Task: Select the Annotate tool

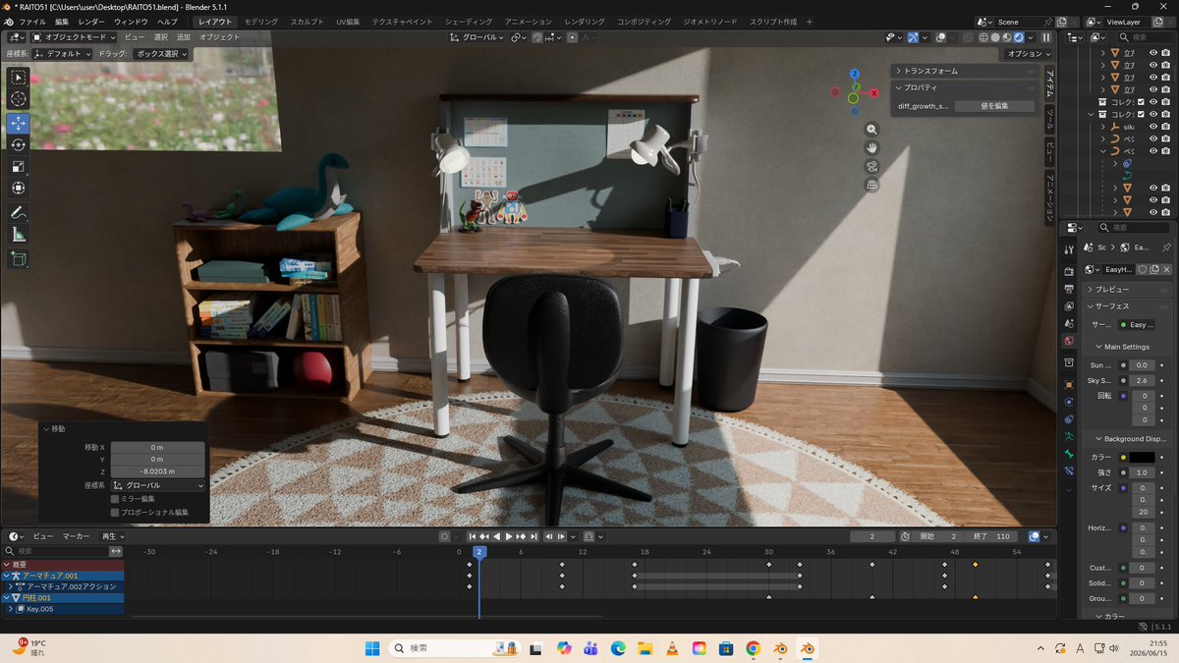Action: point(19,212)
